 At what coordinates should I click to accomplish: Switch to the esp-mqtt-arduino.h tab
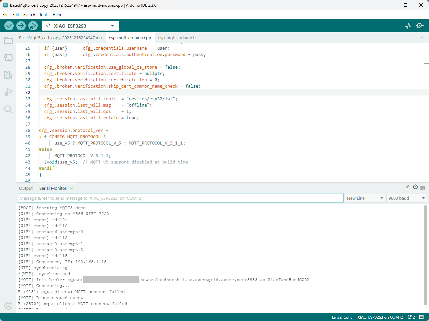[x=177, y=38]
